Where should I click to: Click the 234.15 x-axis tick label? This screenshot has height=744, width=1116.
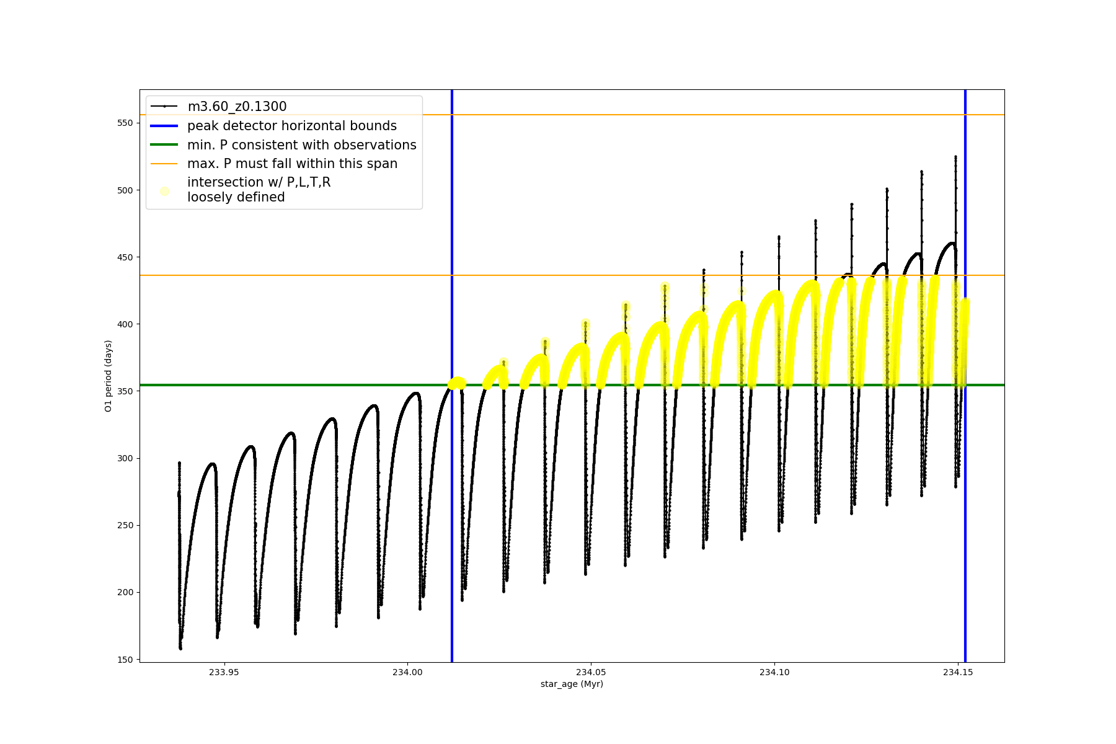(958, 672)
